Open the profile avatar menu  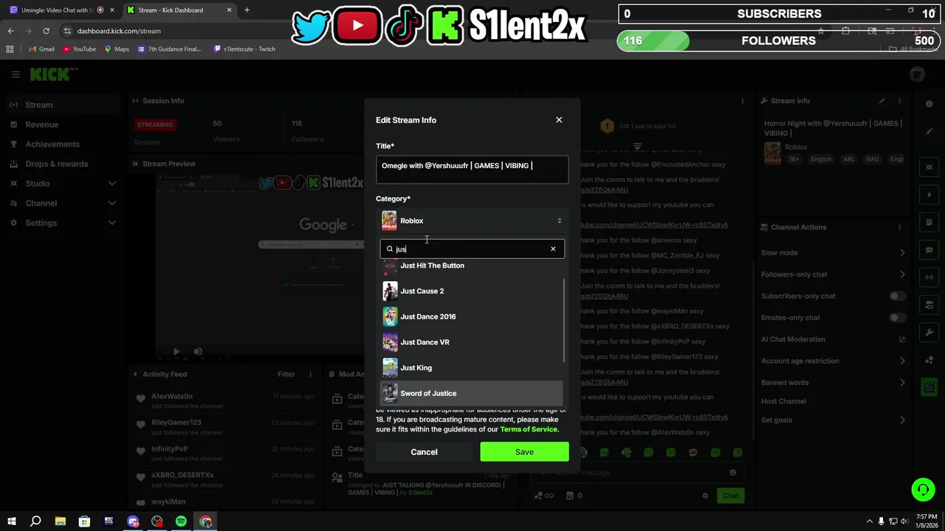(918, 74)
